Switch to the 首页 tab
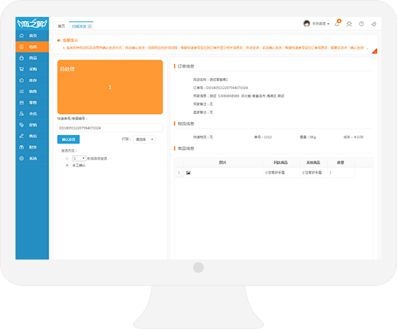397x329 pixels. coord(61,26)
